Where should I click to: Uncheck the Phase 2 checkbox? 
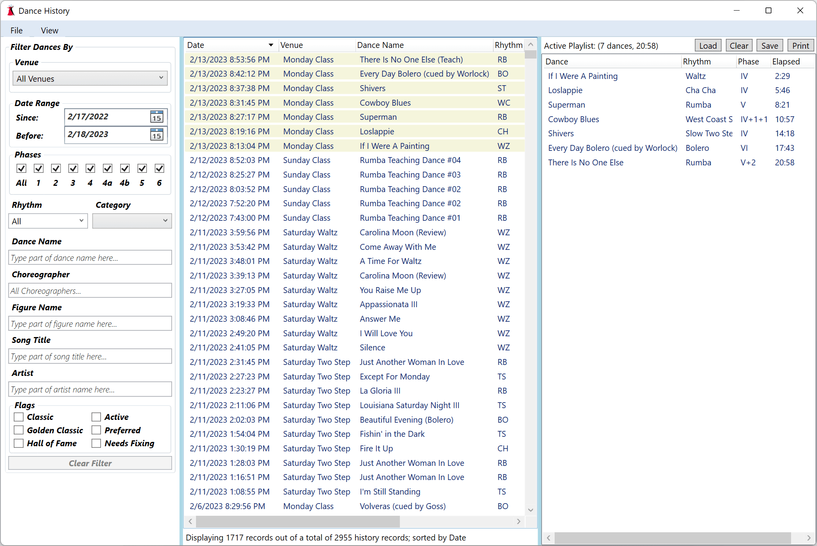coord(56,169)
